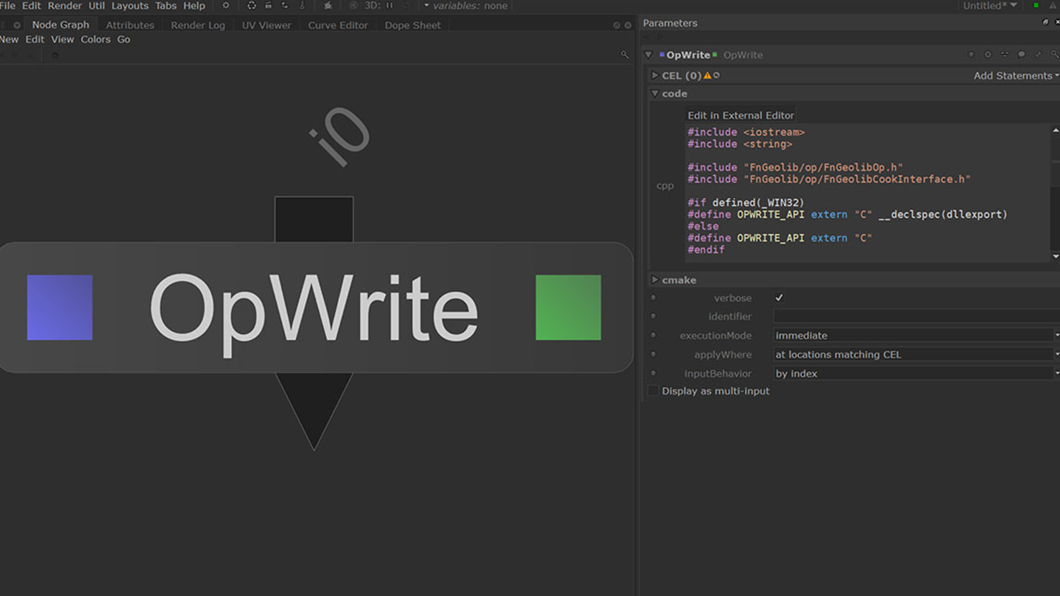
Task: Click the speech bubble comment icon for OpWrite
Action: 1021,54
